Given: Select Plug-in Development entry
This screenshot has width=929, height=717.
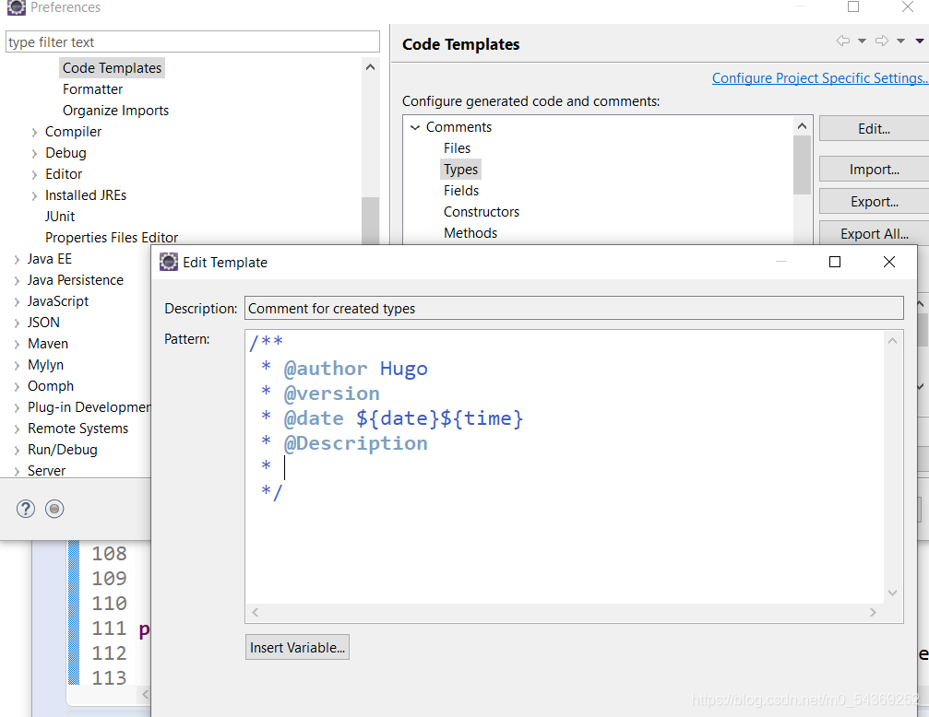Looking at the screenshot, I should [89, 407].
